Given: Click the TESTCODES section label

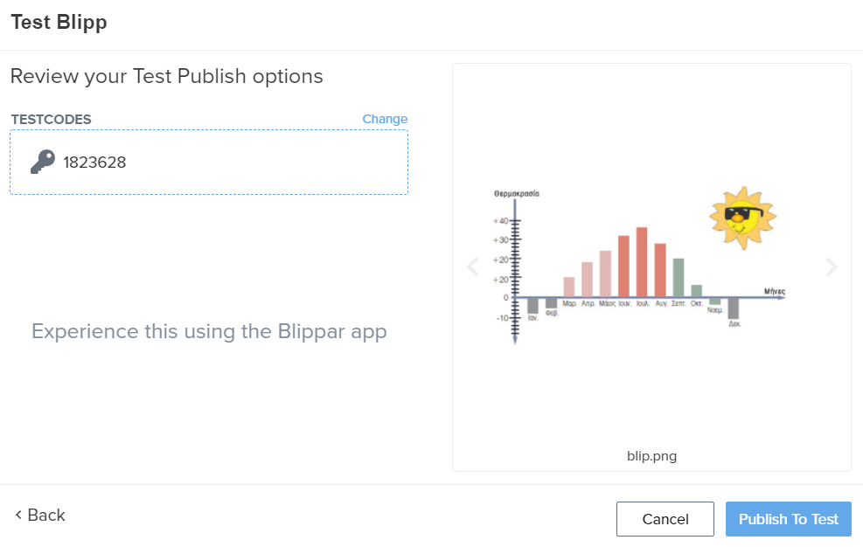Looking at the screenshot, I should tap(51, 119).
